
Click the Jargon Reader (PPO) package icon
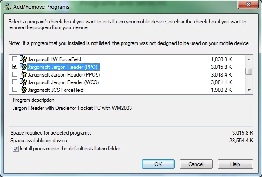[x=23, y=67]
